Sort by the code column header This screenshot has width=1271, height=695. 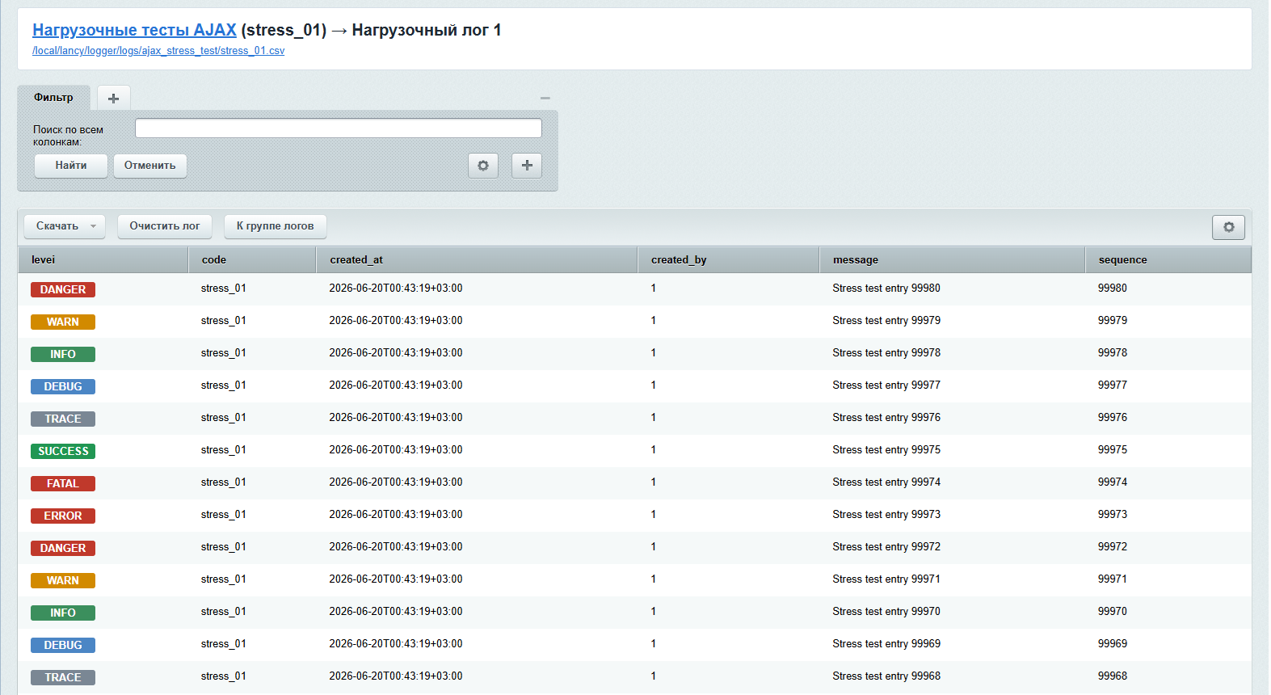click(252, 260)
